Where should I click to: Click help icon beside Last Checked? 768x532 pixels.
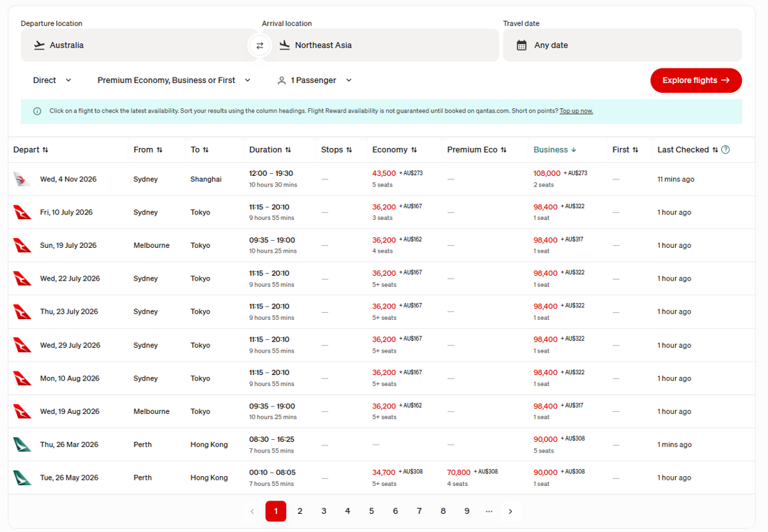click(x=725, y=149)
